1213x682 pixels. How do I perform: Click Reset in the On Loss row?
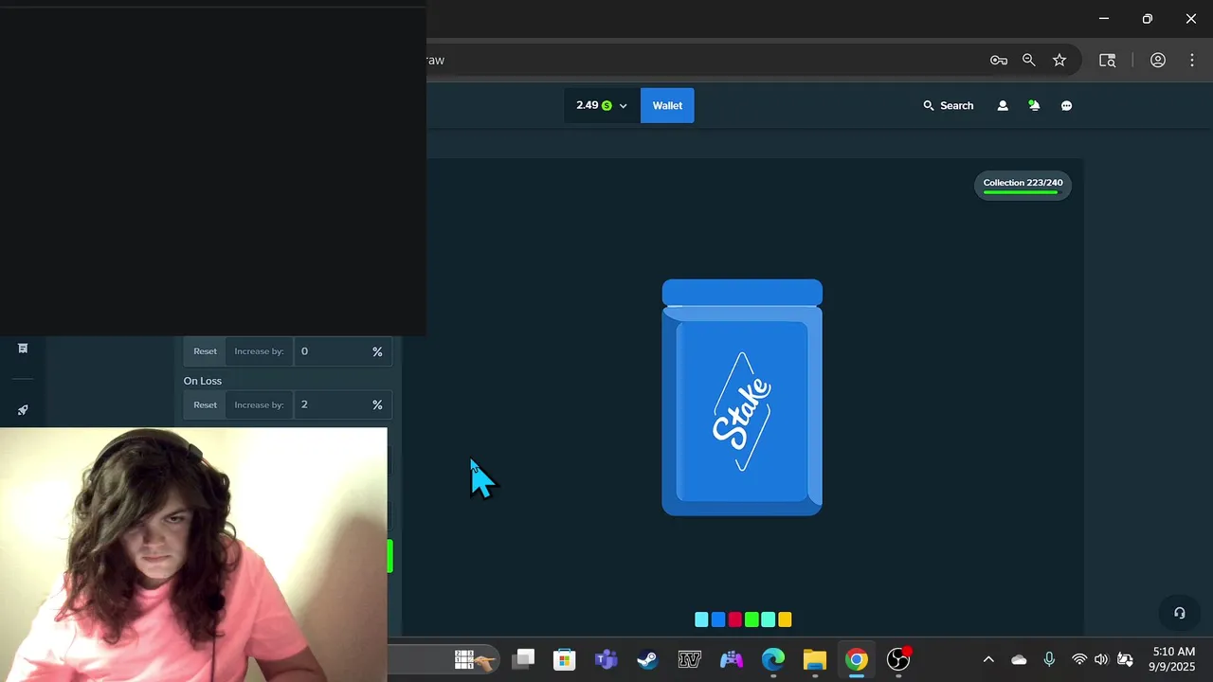205,404
